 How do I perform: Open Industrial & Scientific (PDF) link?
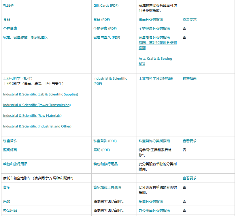[x=110, y=81]
